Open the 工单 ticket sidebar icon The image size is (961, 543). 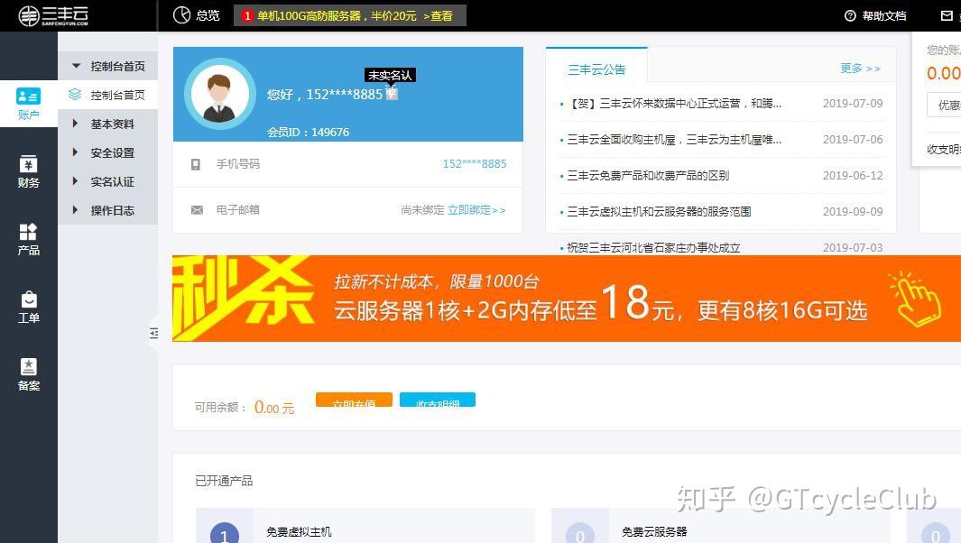[x=28, y=307]
